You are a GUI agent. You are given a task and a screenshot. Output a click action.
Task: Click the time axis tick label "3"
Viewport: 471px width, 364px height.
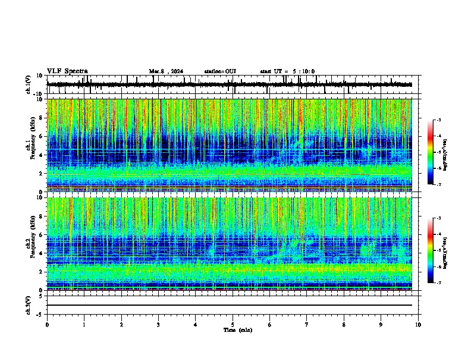coord(158,324)
